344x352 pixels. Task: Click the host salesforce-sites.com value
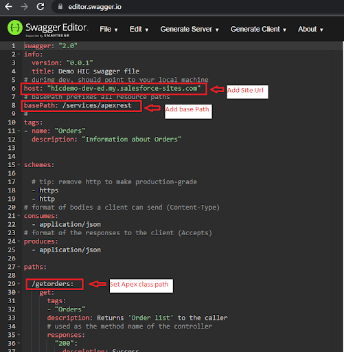[124, 88]
